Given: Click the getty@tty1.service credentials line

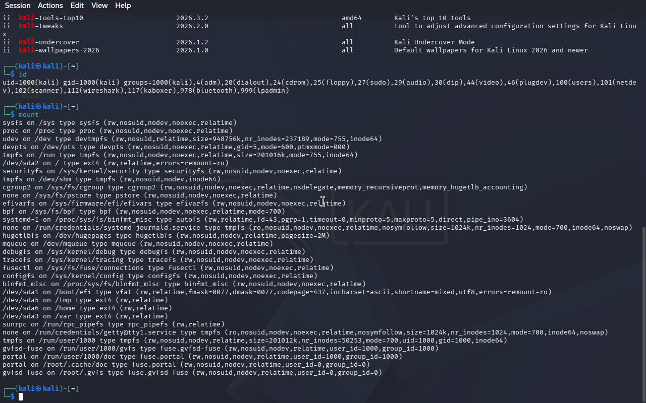Looking at the screenshot, I should click(x=305, y=332).
